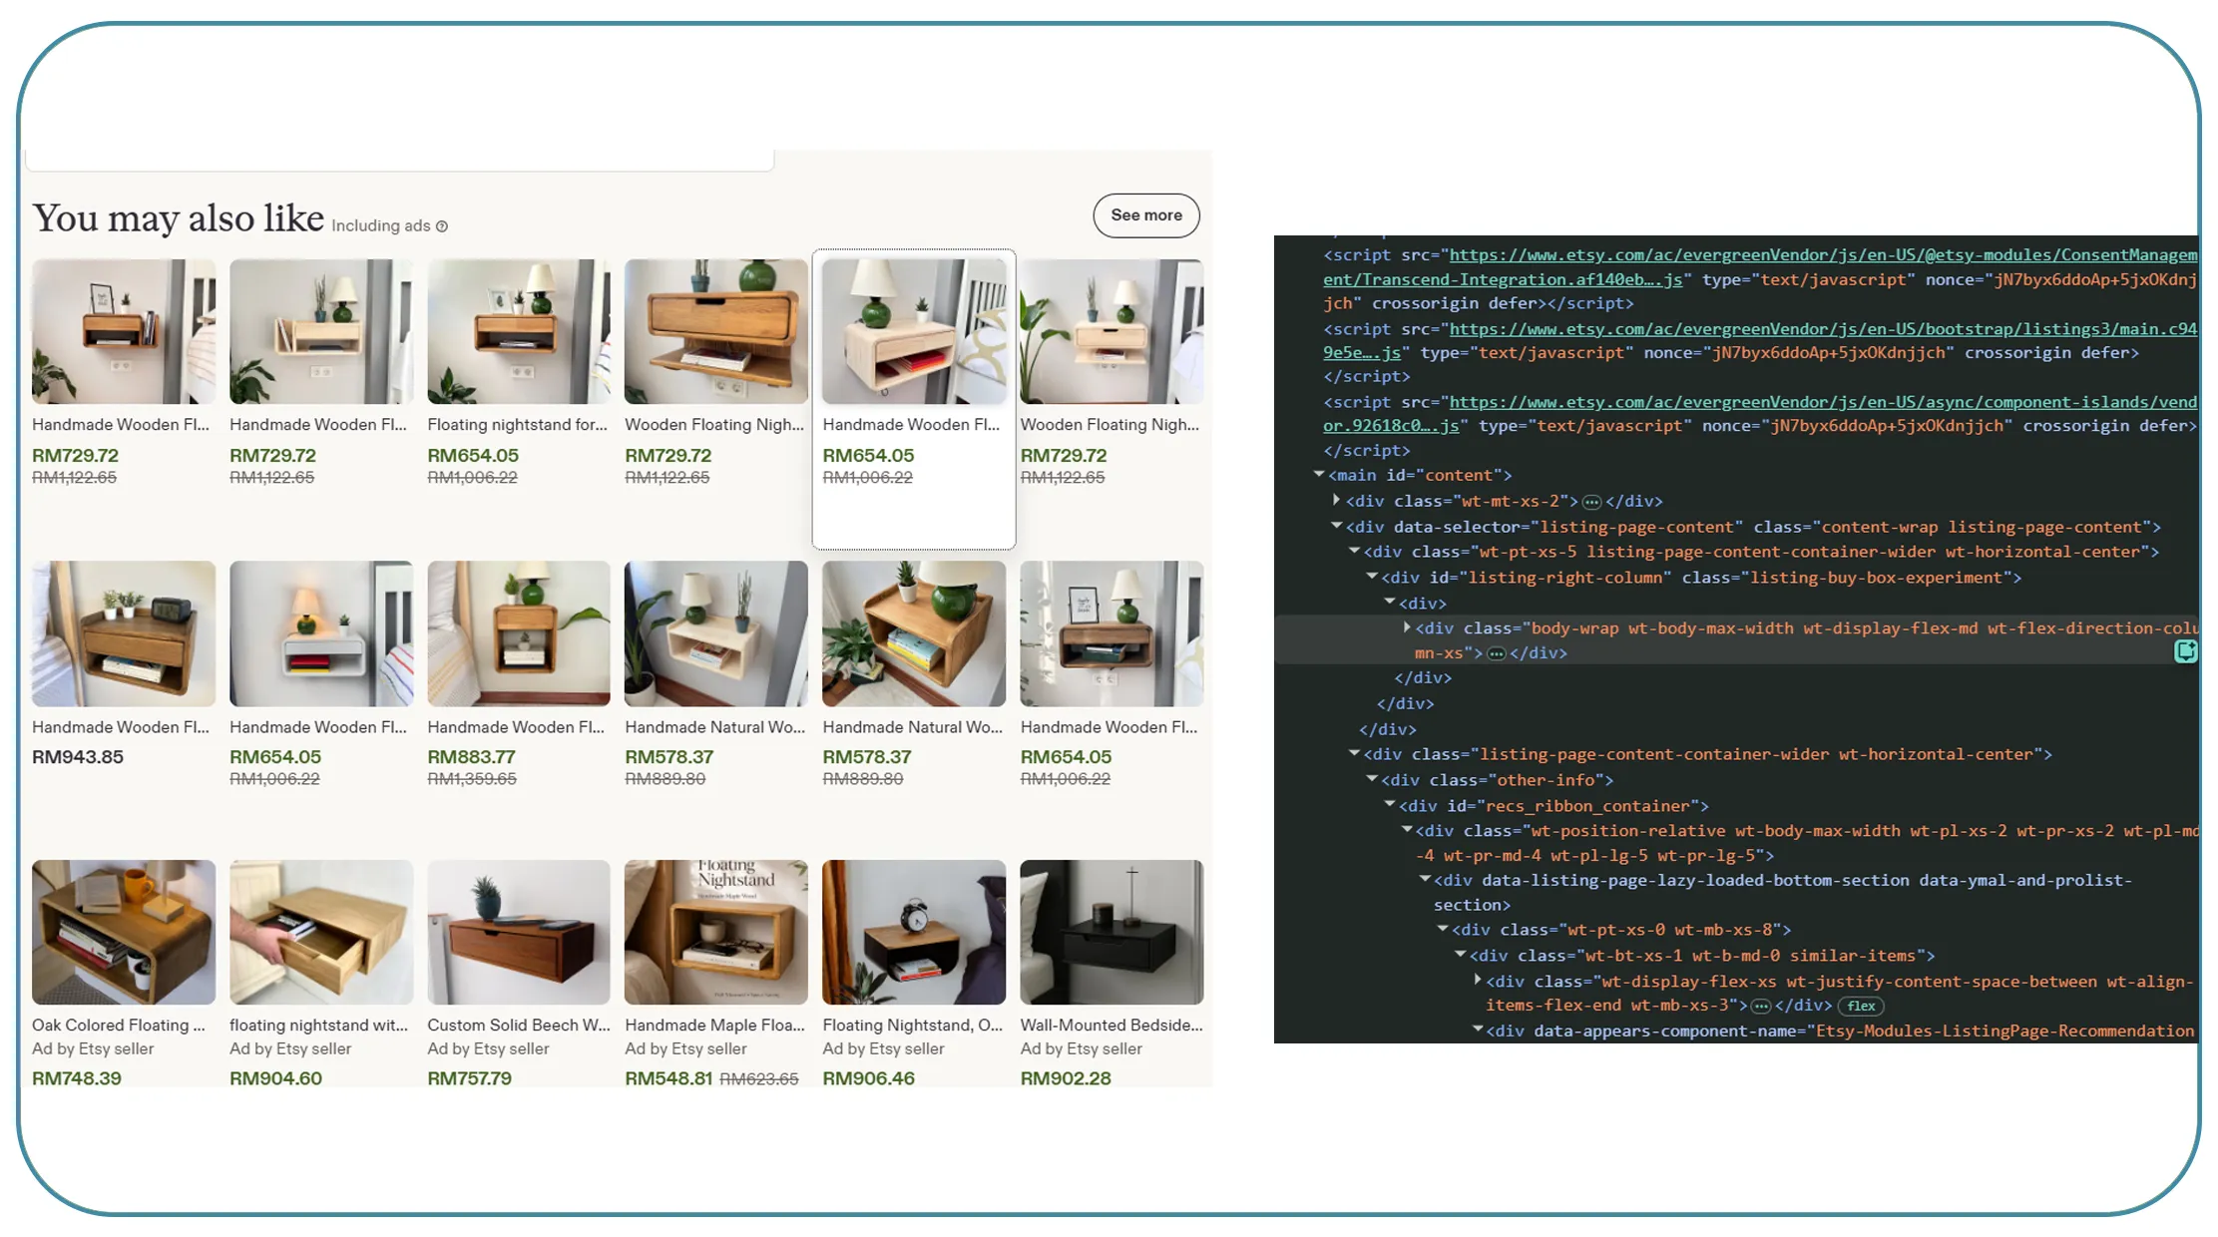
Task: Click the 'You may also like' heading
Action: [x=179, y=217]
